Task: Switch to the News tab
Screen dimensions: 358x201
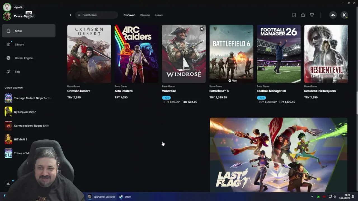Action: [159, 15]
